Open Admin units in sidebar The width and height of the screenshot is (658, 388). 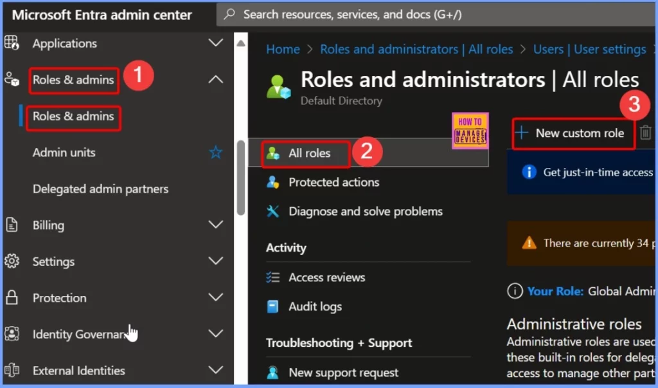[x=64, y=152]
